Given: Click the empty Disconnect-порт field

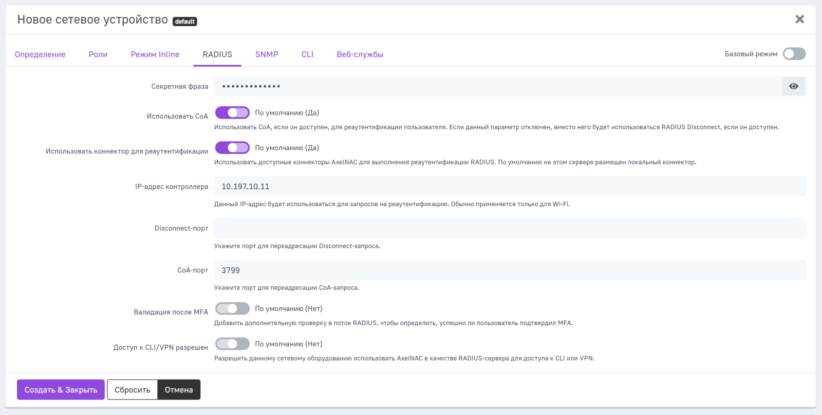Looking at the screenshot, I should [510, 228].
